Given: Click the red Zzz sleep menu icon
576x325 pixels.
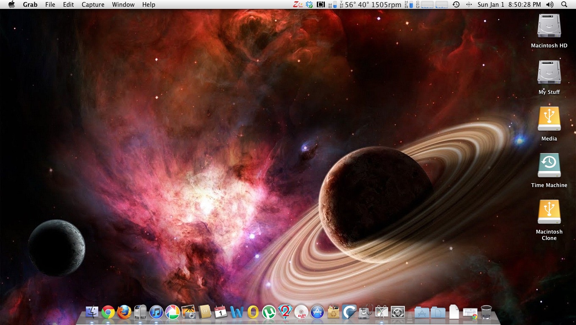Looking at the screenshot, I should pyautogui.click(x=298, y=5).
